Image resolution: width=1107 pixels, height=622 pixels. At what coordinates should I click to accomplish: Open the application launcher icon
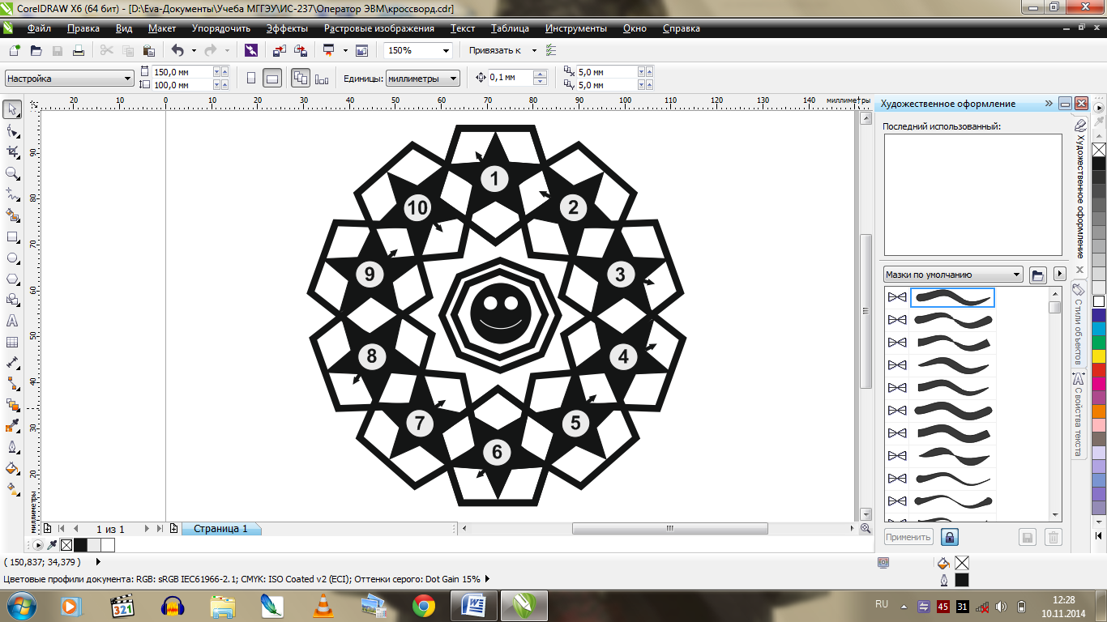click(x=329, y=50)
